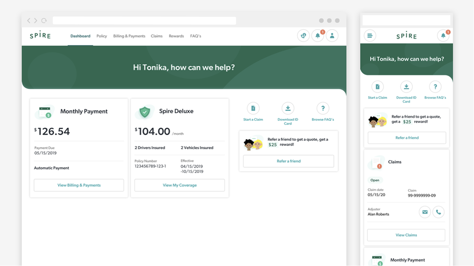This screenshot has height=266, width=474.
Task: Click the desktop Browse FAQ's question icon
Action: pyautogui.click(x=323, y=108)
